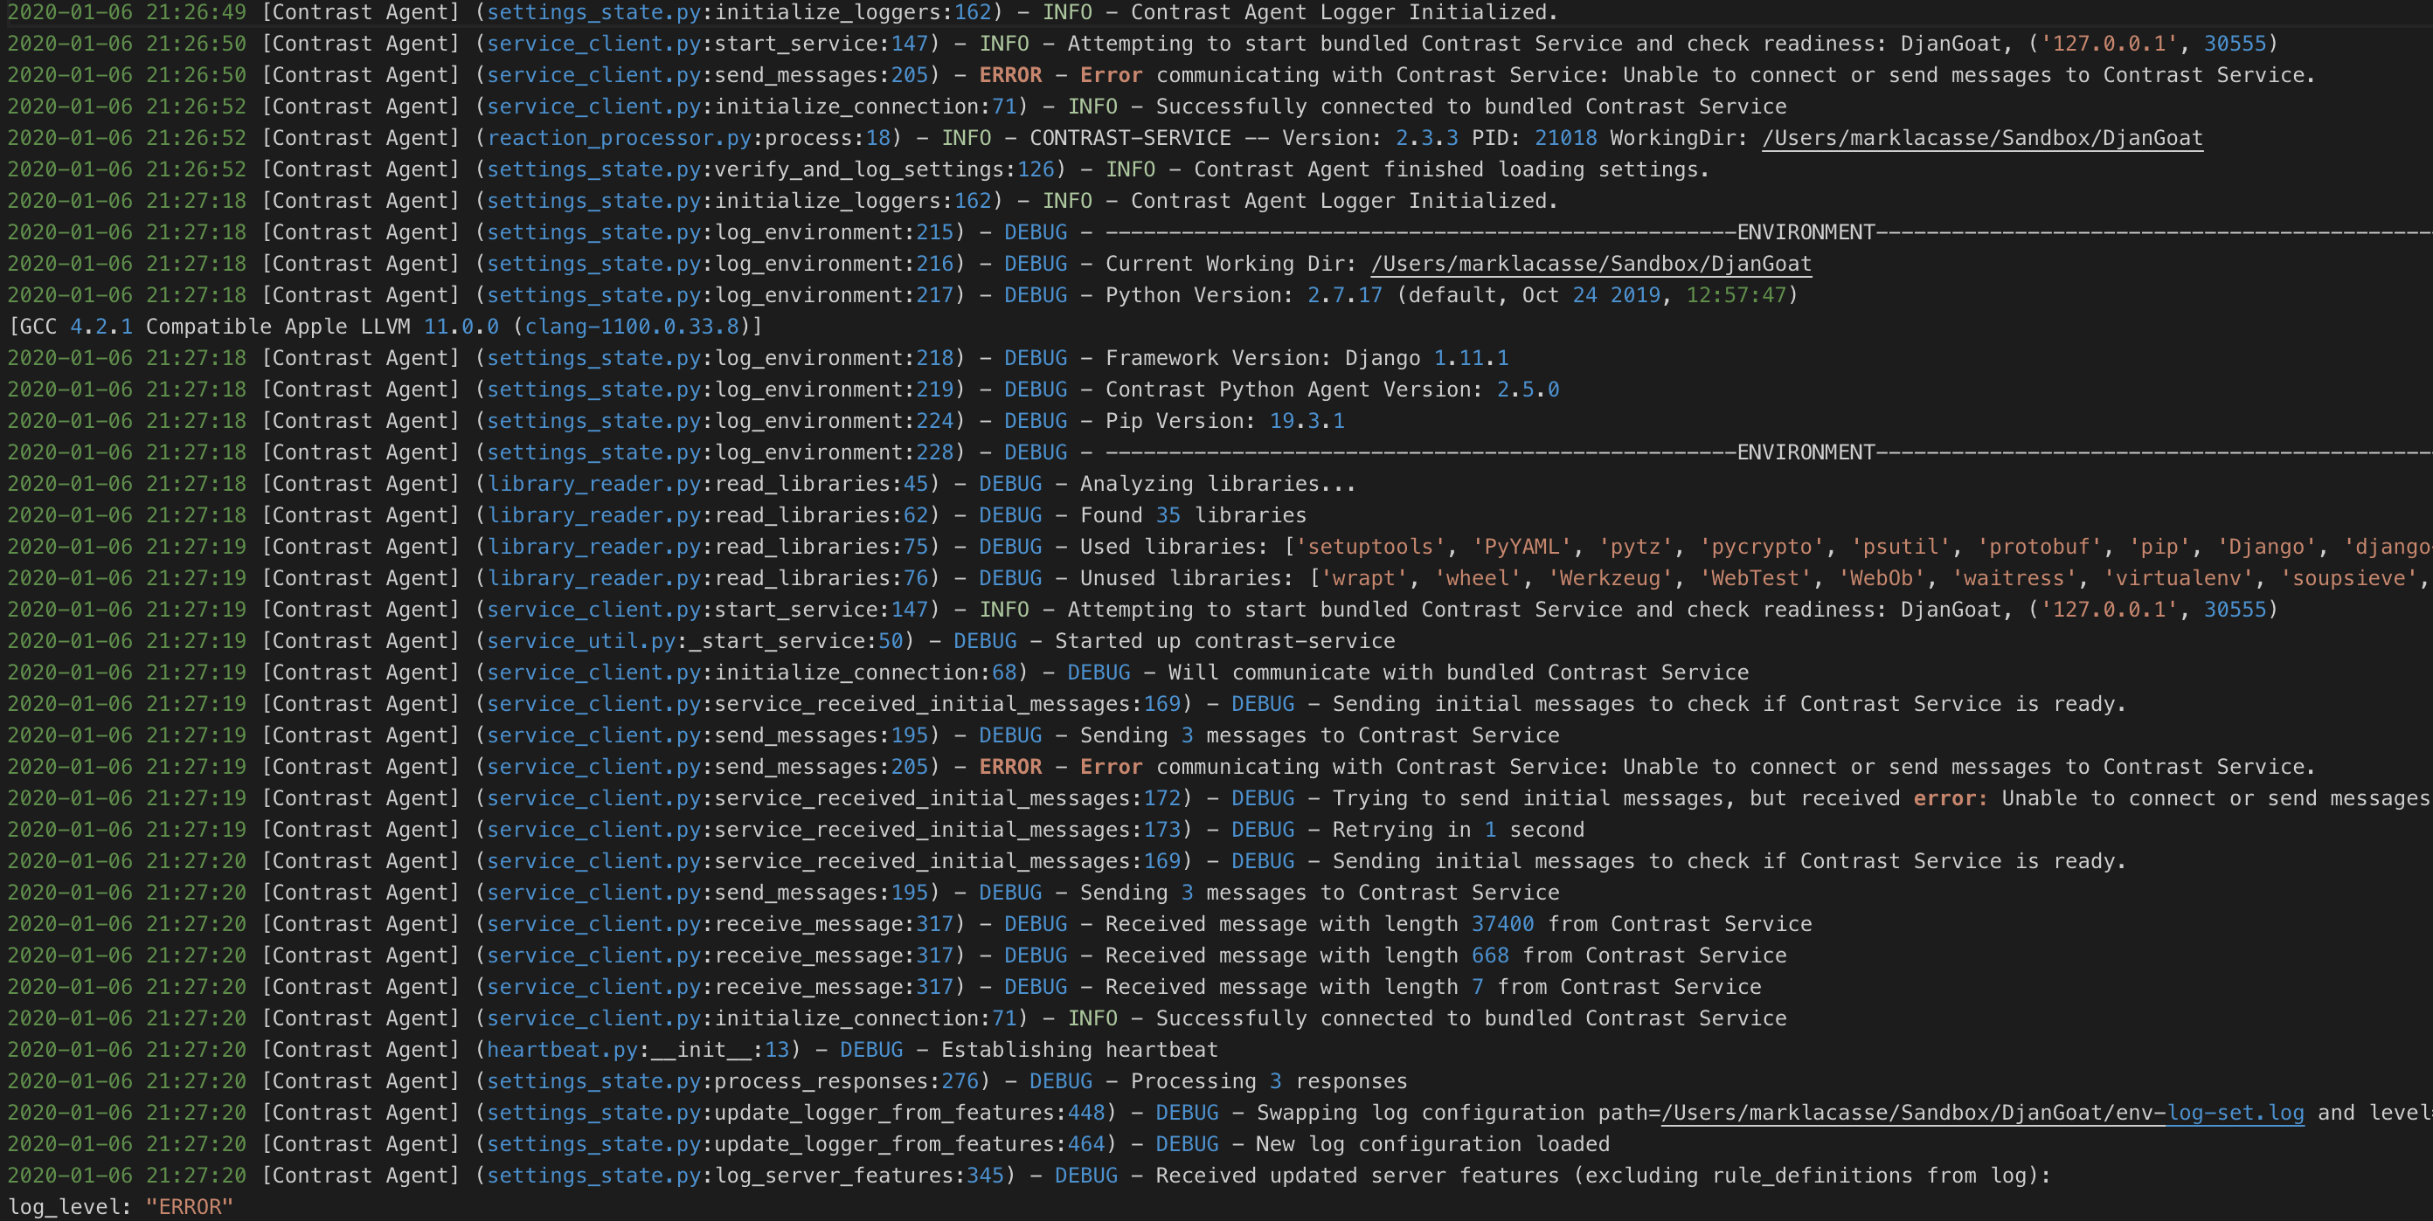The height and width of the screenshot is (1221, 2433).
Task: Click the ERROR level at 21:26:50
Action: point(1009,74)
